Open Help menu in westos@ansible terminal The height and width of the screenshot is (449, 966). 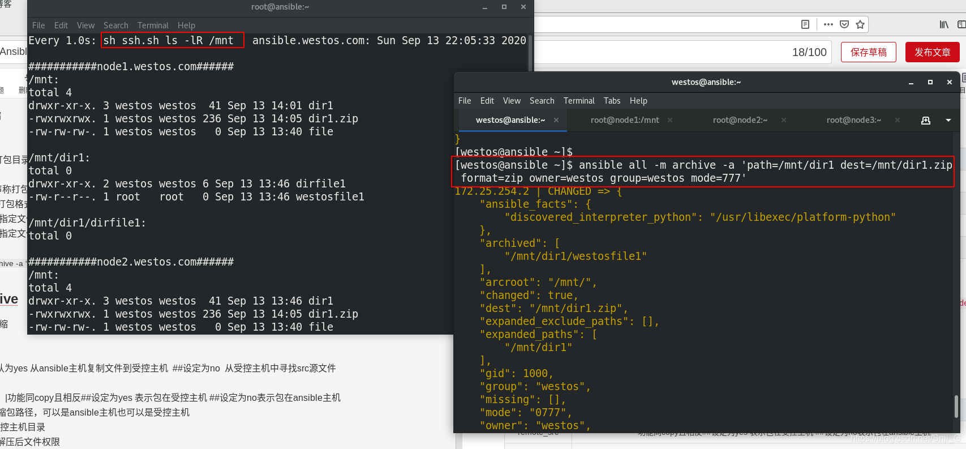(x=638, y=101)
